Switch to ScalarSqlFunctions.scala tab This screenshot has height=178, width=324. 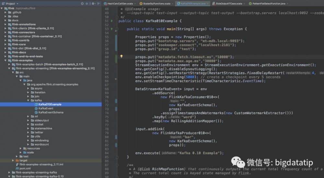[156, 4]
